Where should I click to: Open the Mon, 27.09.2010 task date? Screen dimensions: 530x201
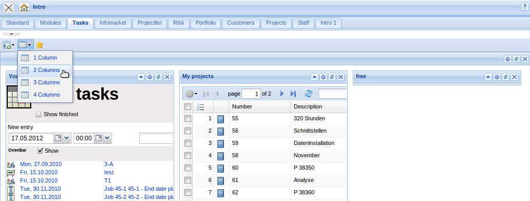(x=41, y=164)
